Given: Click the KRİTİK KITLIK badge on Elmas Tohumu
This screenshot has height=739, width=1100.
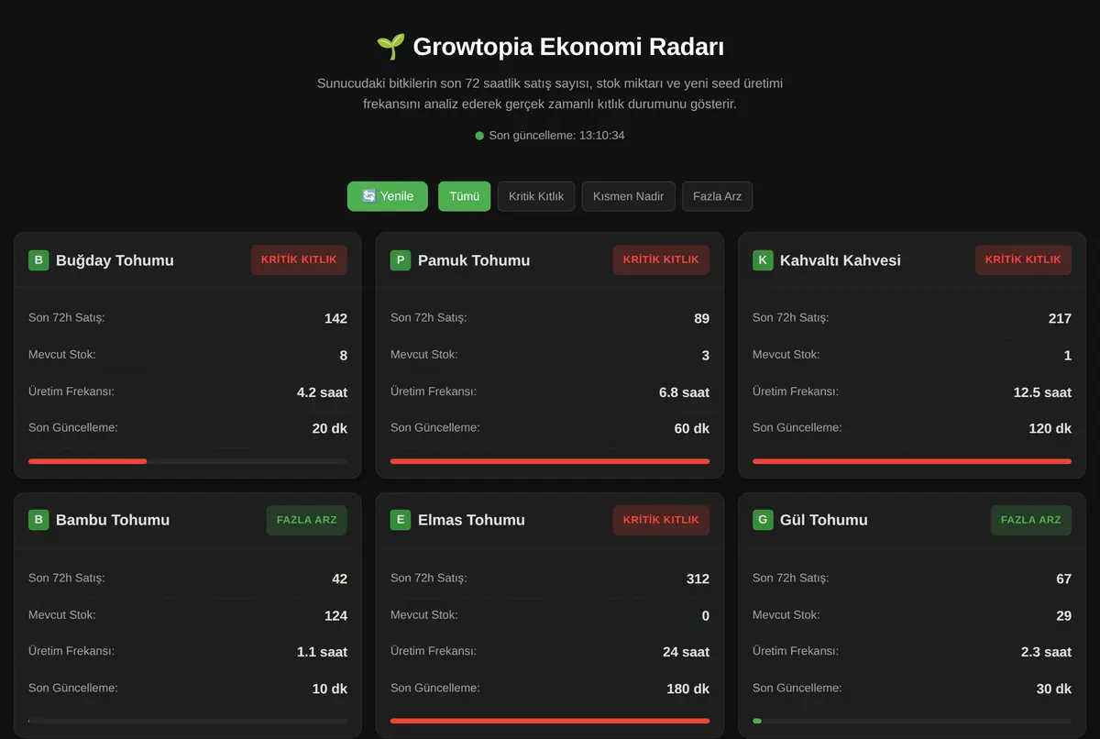Looking at the screenshot, I should [661, 520].
